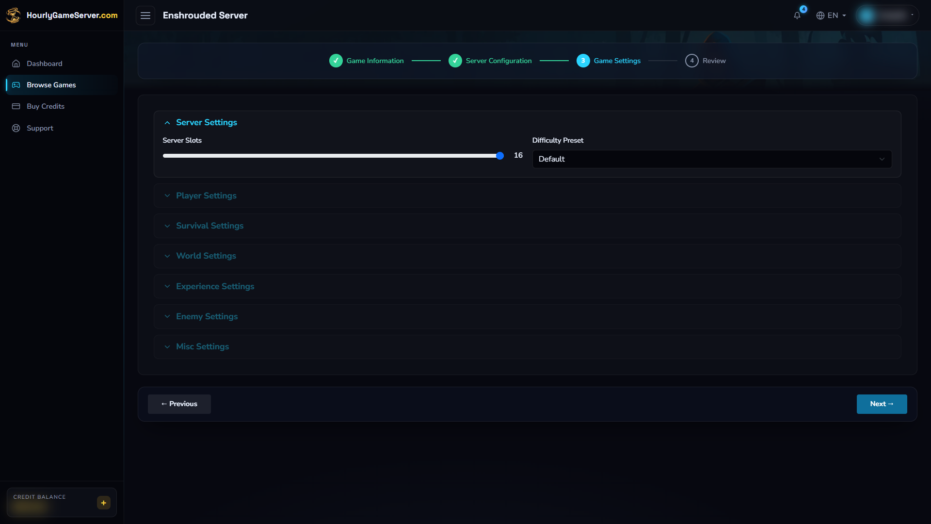This screenshot has height=524, width=931.
Task: Click the Review step 4 circle
Action: pyautogui.click(x=692, y=61)
